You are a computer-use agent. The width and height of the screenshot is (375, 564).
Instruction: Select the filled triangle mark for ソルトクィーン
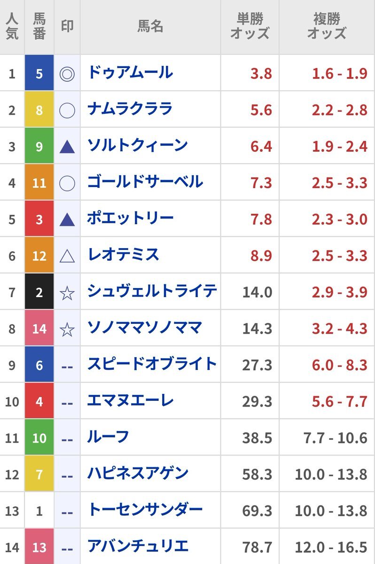click(67, 147)
